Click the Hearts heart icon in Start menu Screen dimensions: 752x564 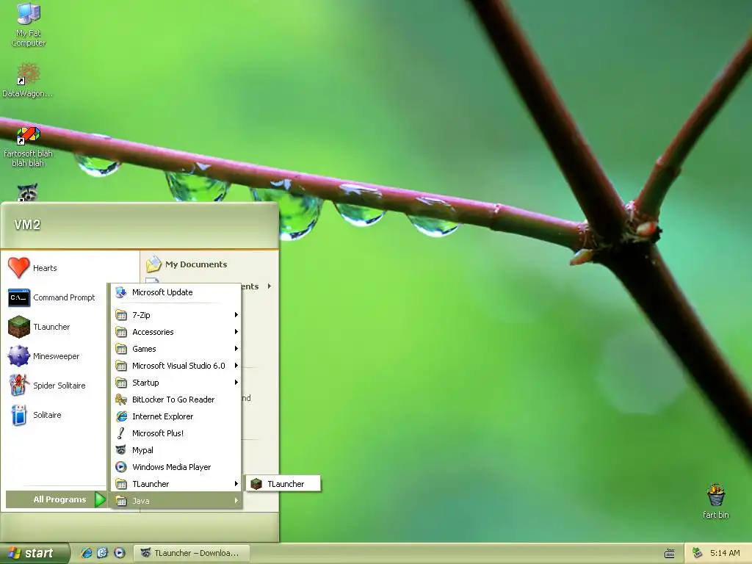point(18,267)
